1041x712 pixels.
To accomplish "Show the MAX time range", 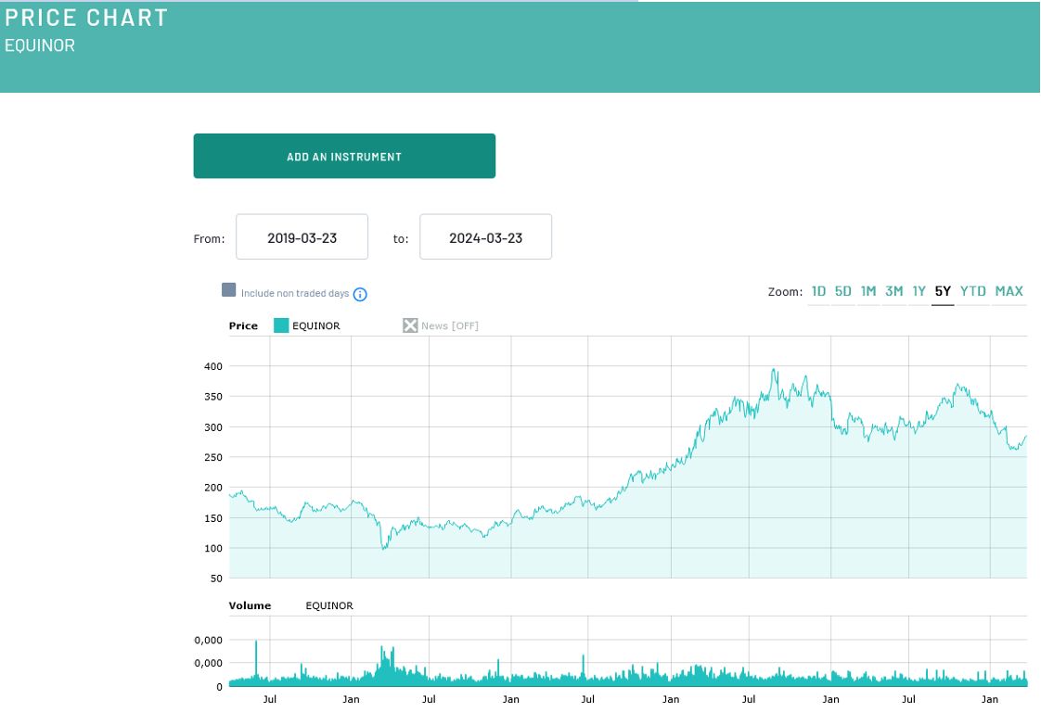I will [x=1009, y=291].
